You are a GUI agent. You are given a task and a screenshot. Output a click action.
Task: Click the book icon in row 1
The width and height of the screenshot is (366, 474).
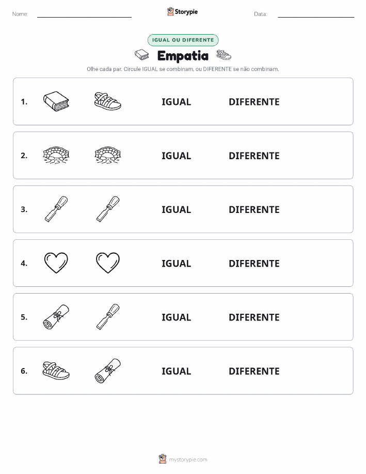(56, 101)
